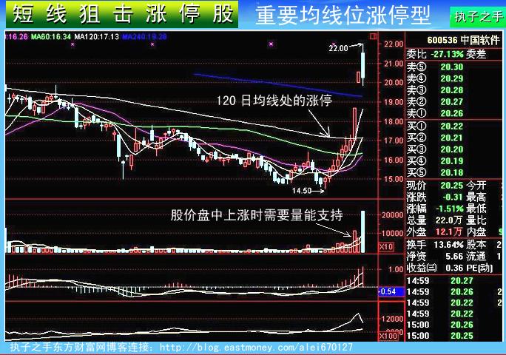Open the blog.eastmoney.com/alei670127 link
Viewport: 506px width, 355px height.
tap(256, 348)
